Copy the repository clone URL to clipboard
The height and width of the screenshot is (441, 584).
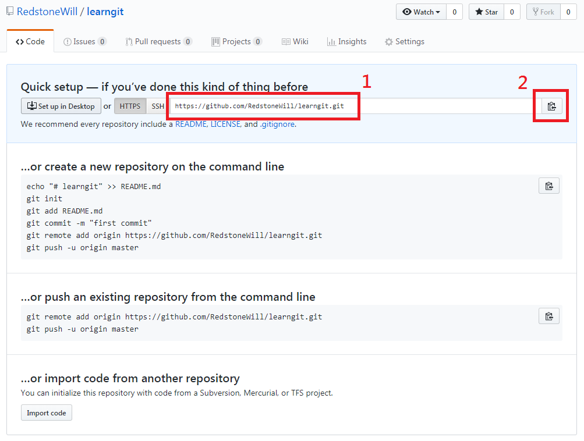[x=551, y=106]
